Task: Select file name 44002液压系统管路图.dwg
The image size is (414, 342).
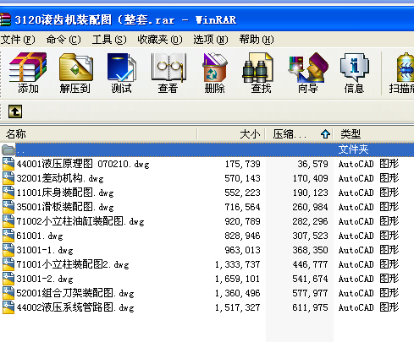Action: coord(75,307)
